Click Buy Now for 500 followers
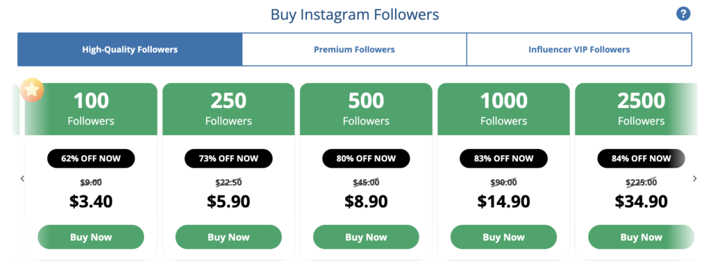This screenshot has height=277, width=711. point(366,237)
